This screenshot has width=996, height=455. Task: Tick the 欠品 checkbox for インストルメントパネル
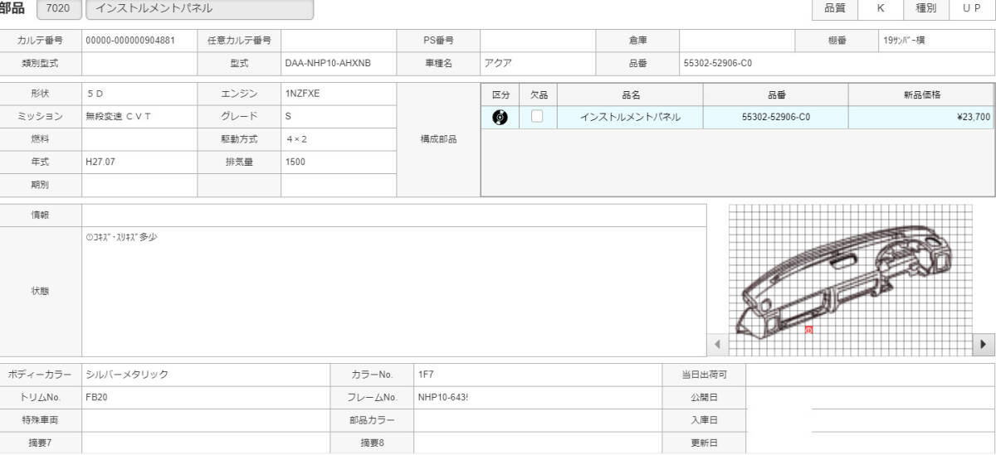(538, 117)
